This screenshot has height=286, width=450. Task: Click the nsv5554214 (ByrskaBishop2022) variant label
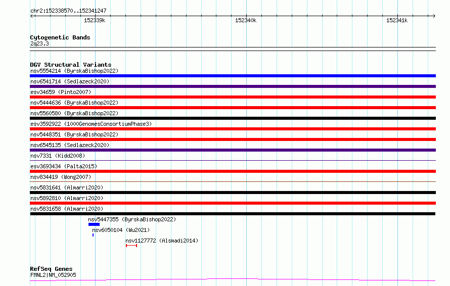tap(74, 71)
